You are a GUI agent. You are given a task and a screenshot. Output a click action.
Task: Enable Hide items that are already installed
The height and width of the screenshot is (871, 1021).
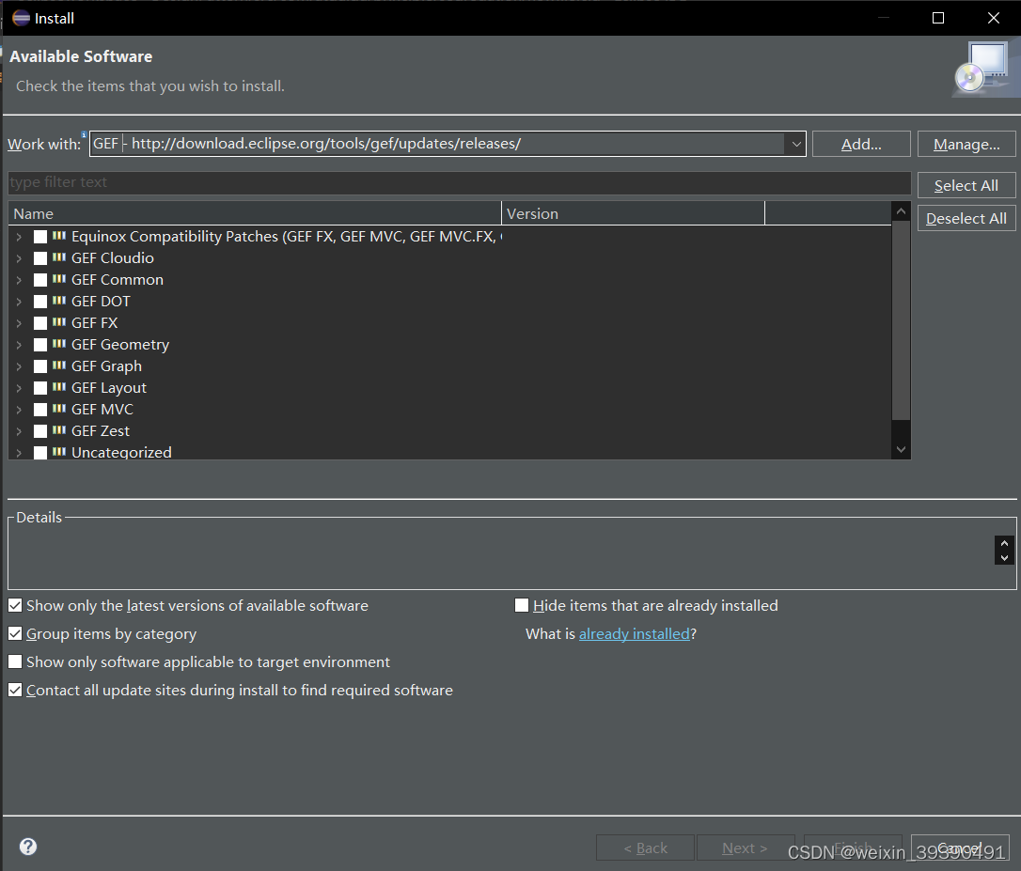point(522,605)
